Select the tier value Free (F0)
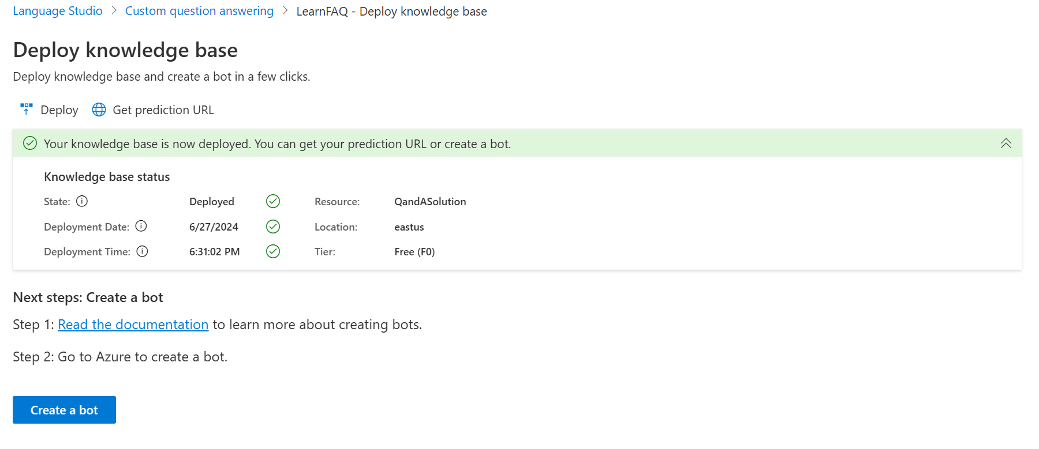The height and width of the screenshot is (449, 1039). click(x=414, y=252)
